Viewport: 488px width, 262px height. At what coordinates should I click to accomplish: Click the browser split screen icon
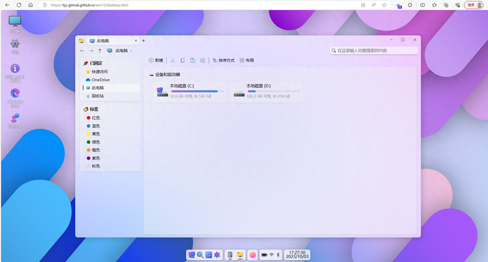pos(423,5)
